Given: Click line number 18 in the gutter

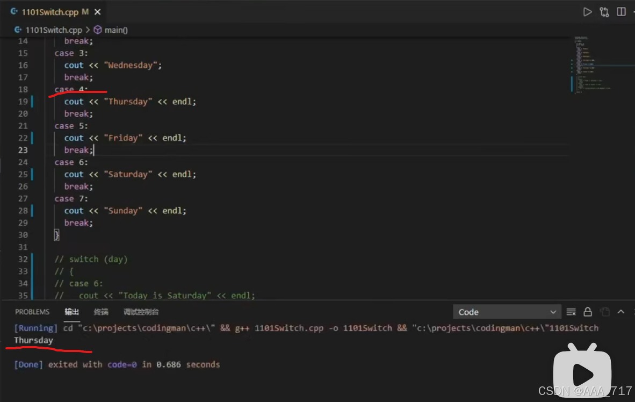Looking at the screenshot, I should (23, 90).
